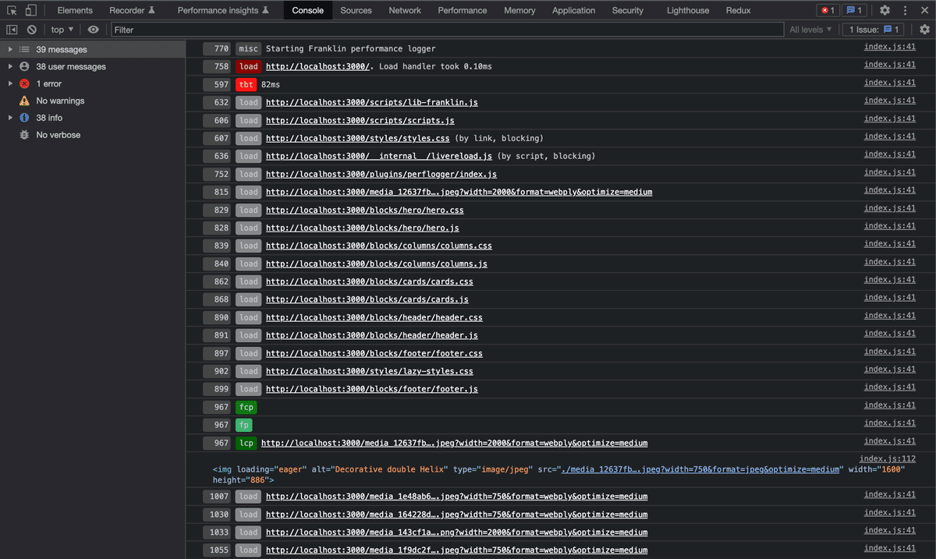Viewport: 936px width, 559px height.
Task: Open the top frame context dropdown
Action: 62,29
